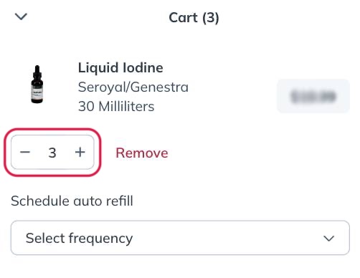Click the chevron arrow inside the frequency dropdown

[x=328, y=239]
